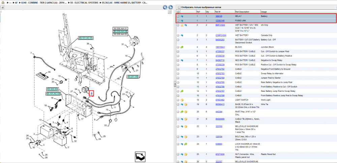Image resolution: width=337 pixels, height=163 pixels.
Task: Click package icon on NUT 87271930 row
Action: 186,154
